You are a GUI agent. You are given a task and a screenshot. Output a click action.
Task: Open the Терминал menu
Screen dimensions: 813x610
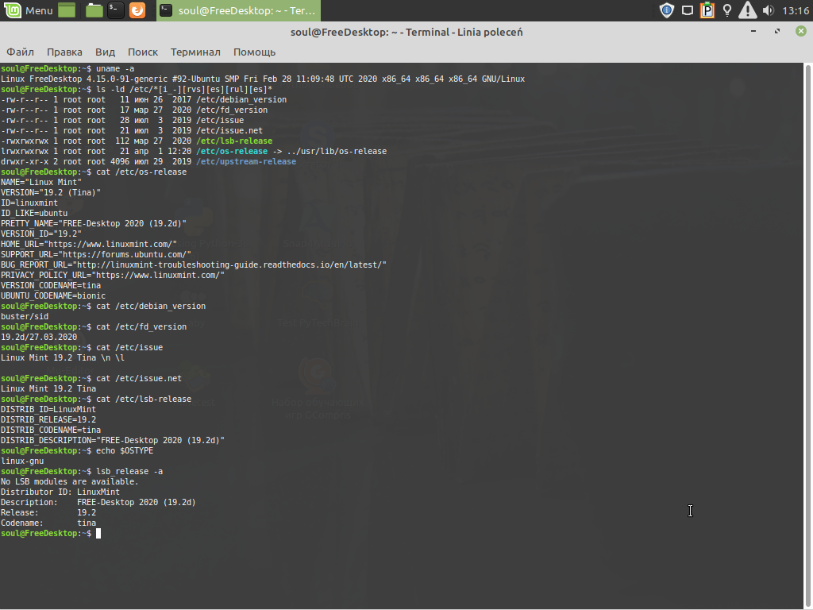click(195, 52)
